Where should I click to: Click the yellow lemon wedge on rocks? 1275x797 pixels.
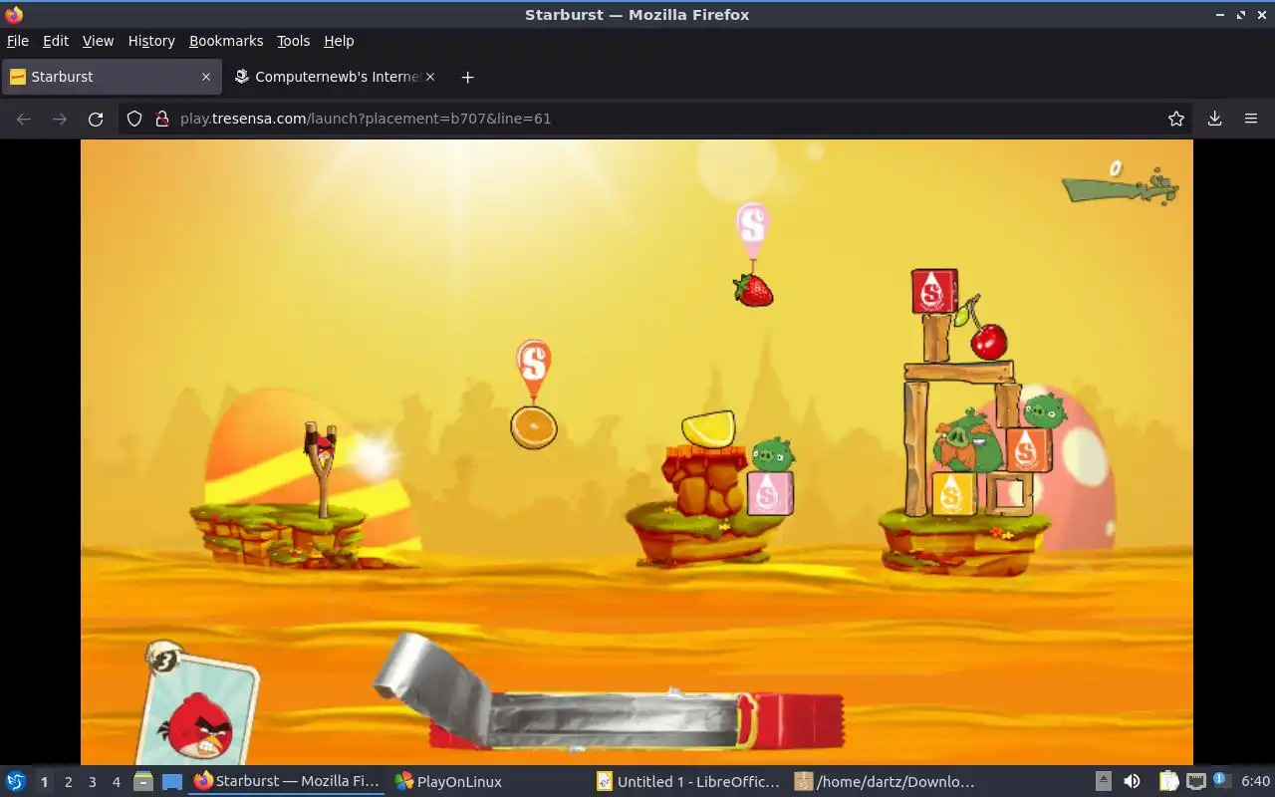[x=708, y=429]
